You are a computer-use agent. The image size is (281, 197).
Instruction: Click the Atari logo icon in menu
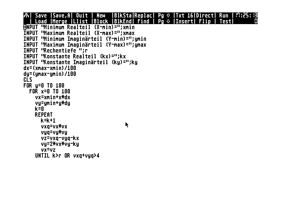click(x=26, y=15)
